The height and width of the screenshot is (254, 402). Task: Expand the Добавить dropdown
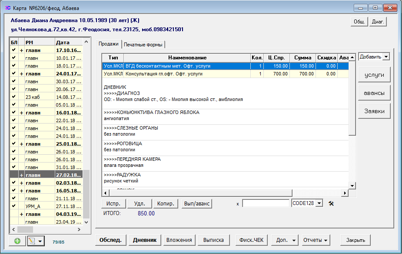point(386,57)
